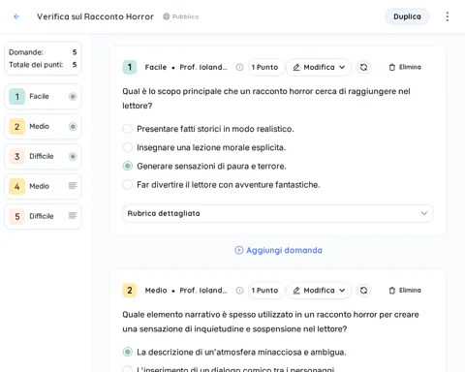
Task: Click the trash icon on question 1
Action: [x=392, y=67]
